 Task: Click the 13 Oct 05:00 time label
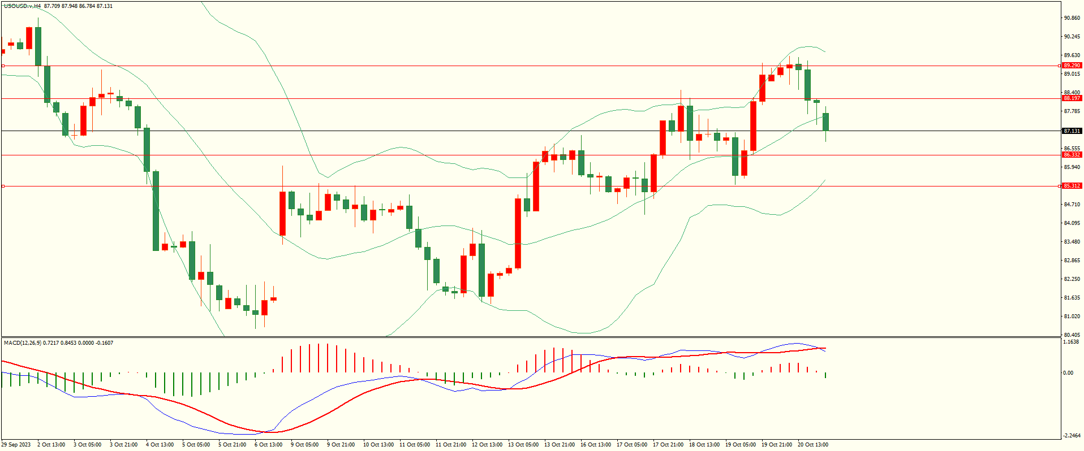523,445
